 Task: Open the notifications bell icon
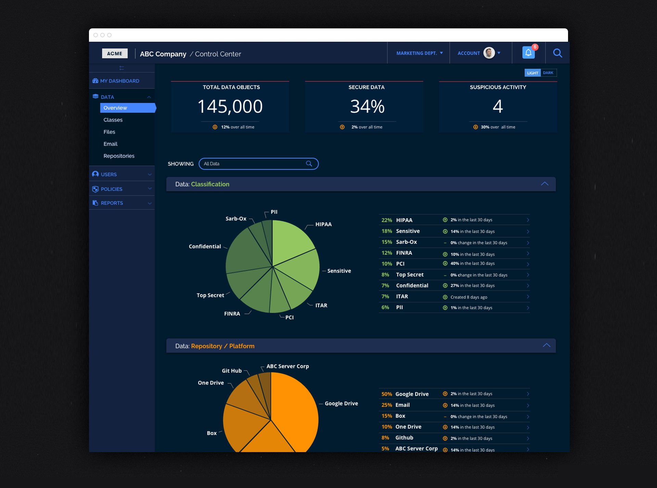528,53
